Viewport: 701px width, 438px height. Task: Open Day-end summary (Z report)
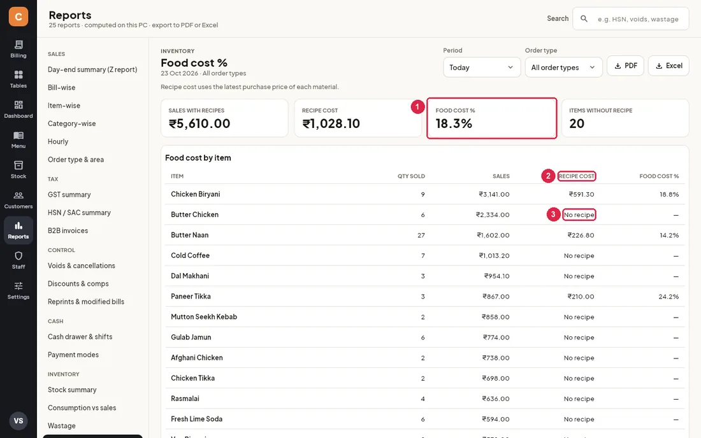click(92, 69)
